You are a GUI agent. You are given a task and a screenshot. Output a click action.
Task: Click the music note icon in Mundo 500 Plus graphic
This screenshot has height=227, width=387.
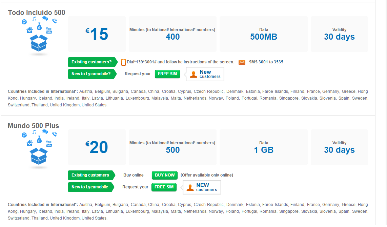point(35,132)
